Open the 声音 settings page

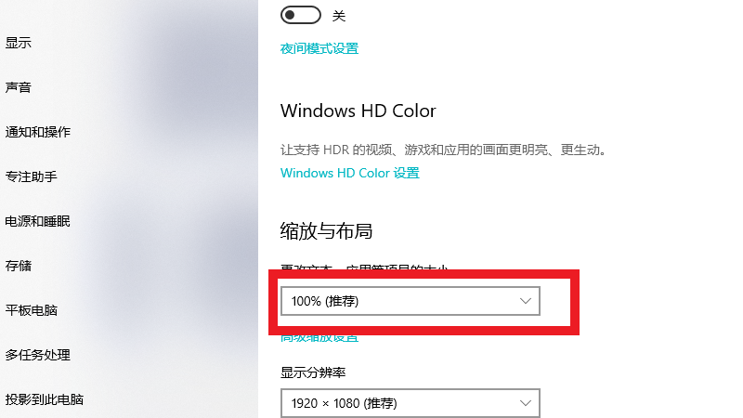18,87
